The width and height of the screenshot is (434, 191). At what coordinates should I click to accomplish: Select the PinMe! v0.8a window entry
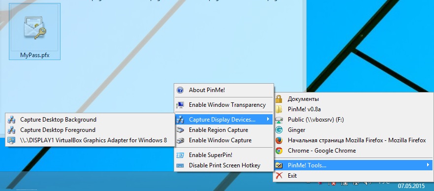tap(353, 109)
